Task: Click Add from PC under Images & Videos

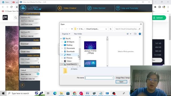Action: (30, 18)
